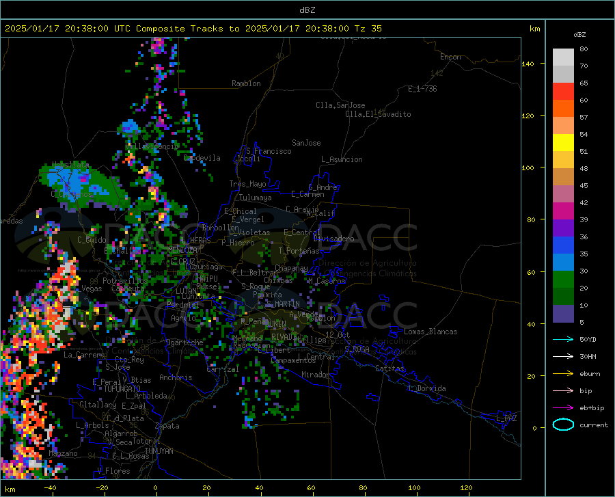The width and height of the screenshot is (615, 497).
Task: Click the pink bip arrow icon
Action: (563, 391)
